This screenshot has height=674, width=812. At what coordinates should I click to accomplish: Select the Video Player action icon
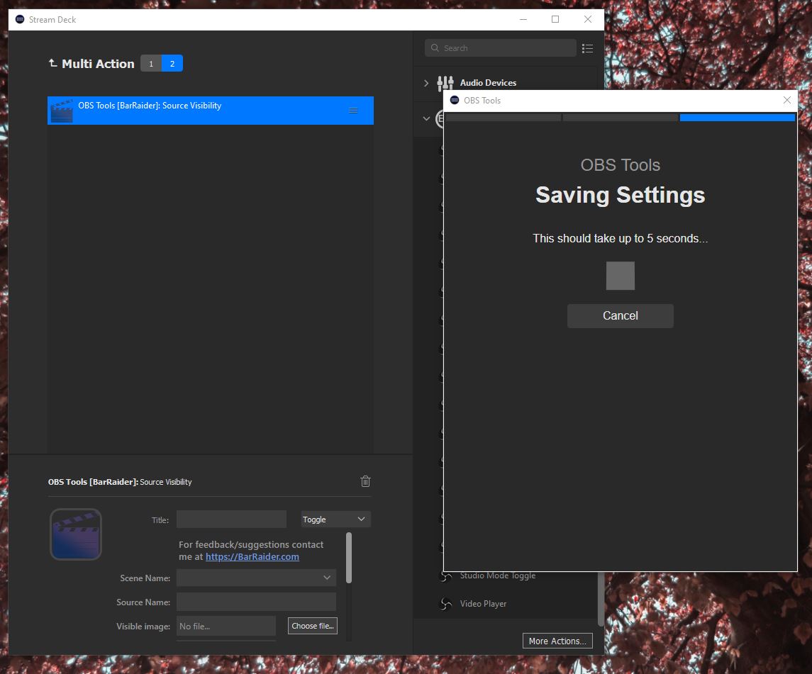pos(445,604)
